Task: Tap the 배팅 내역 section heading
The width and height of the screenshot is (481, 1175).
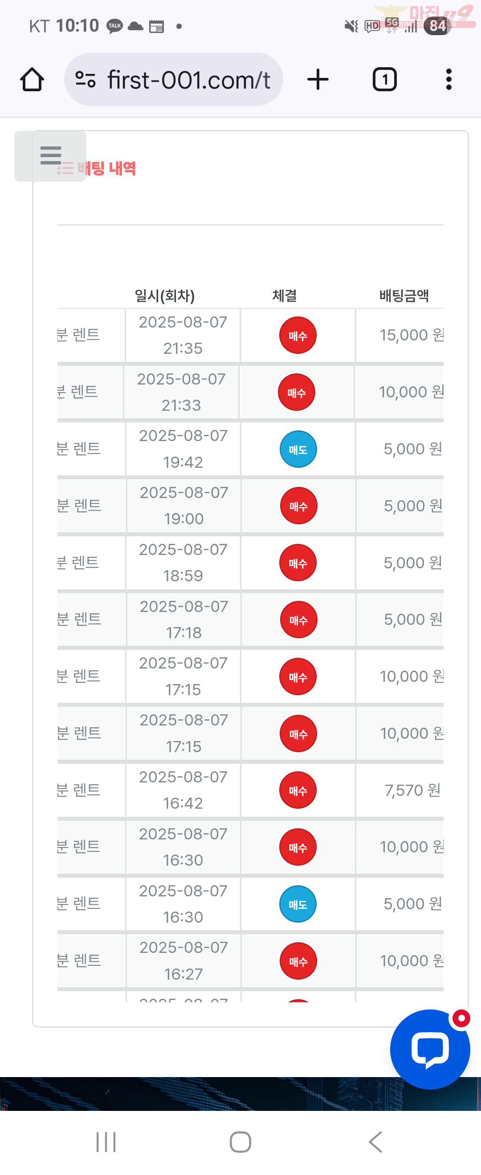Action: (106, 168)
